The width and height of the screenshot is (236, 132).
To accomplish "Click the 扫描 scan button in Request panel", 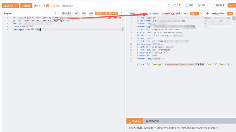I will pos(84,14).
